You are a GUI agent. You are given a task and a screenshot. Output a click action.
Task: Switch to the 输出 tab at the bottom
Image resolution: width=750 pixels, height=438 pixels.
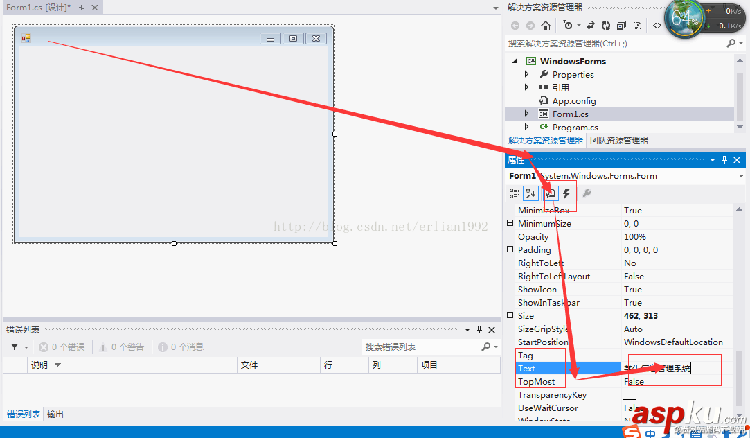tap(55, 414)
